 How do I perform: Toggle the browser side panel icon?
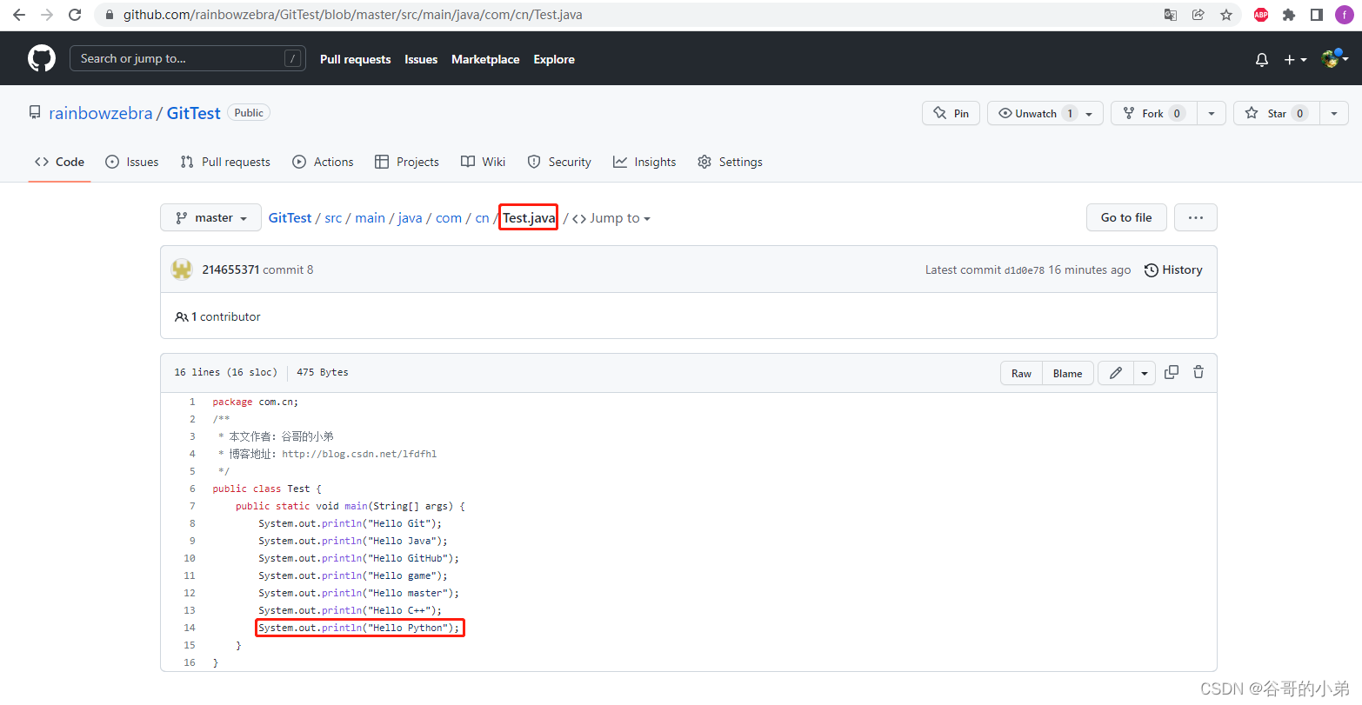1317,15
